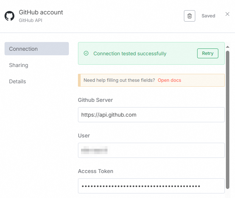
Task: Click the scrollbar up arrow
Action: click(227, 47)
